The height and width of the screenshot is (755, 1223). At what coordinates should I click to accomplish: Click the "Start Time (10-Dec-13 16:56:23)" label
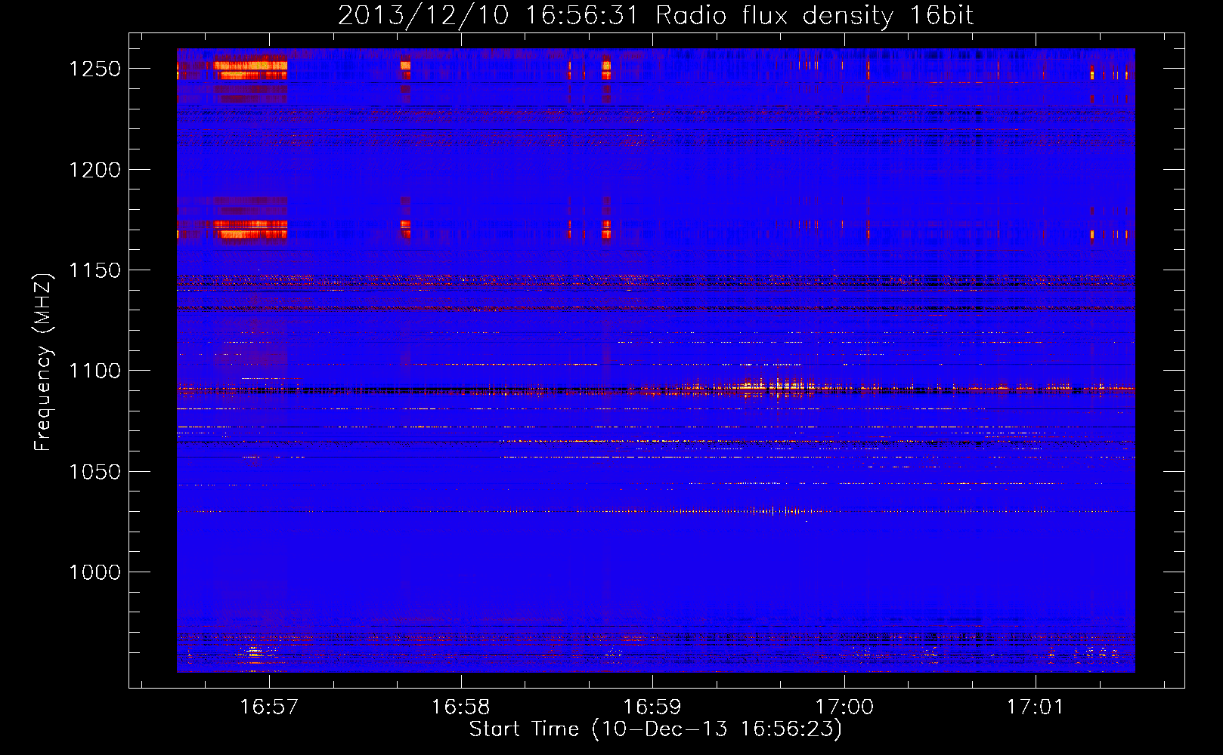(x=655, y=729)
